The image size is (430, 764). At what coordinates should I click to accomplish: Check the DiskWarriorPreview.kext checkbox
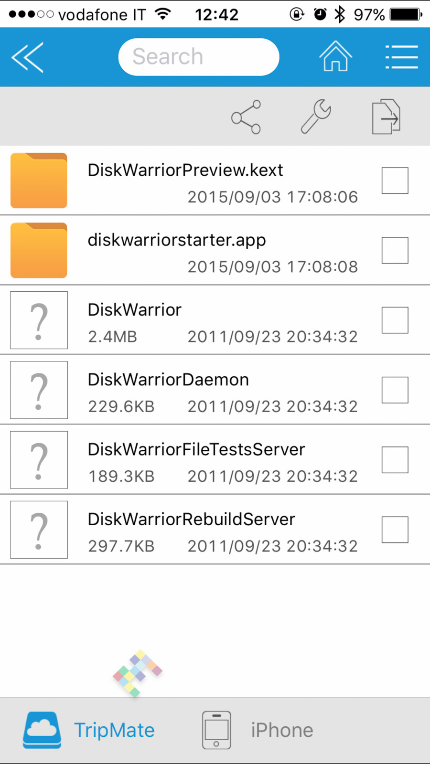pyautogui.click(x=395, y=180)
